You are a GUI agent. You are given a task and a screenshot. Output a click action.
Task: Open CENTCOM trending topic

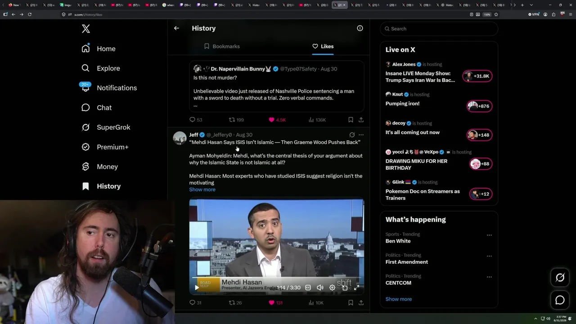coord(398,283)
